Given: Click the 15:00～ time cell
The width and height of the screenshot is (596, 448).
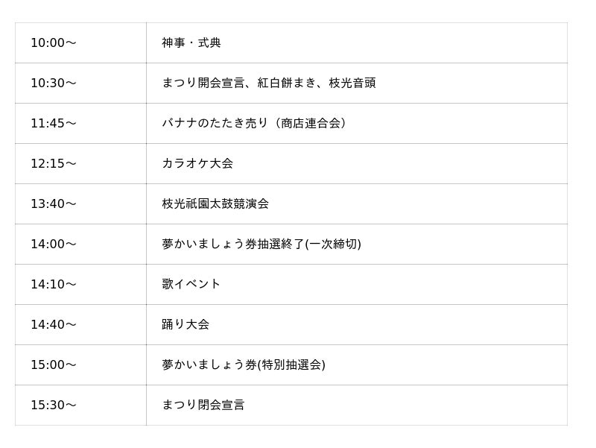Looking at the screenshot, I should (x=54, y=365).
